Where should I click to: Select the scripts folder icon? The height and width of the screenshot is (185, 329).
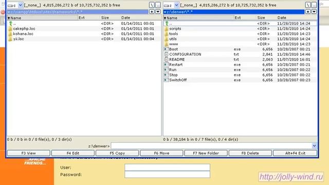[x=167, y=29]
